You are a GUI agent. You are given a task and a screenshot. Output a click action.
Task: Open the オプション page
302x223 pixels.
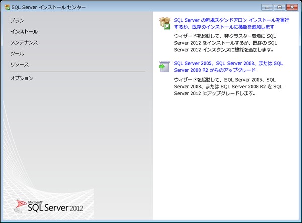[x=22, y=78]
